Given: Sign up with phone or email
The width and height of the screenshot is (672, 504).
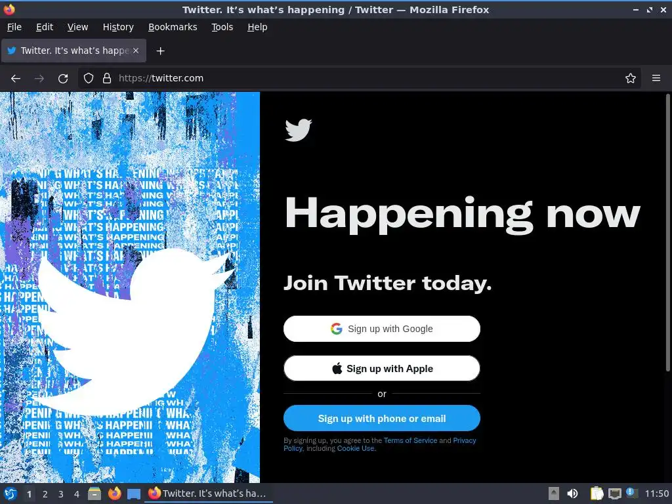Looking at the screenshot, I should 382,418.
